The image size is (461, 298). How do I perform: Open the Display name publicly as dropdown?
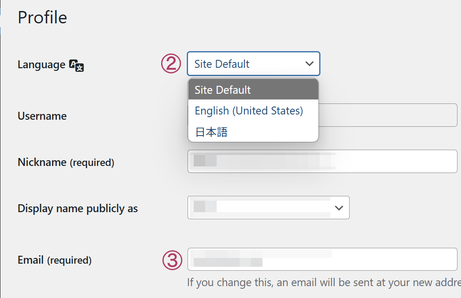[x=269, y=207]
